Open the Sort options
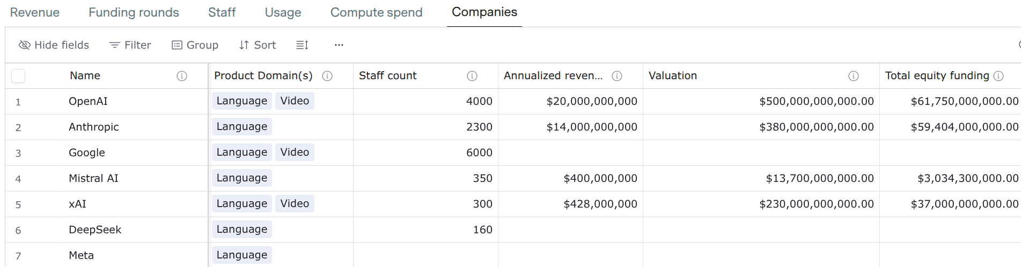 (x=258, y=45)
